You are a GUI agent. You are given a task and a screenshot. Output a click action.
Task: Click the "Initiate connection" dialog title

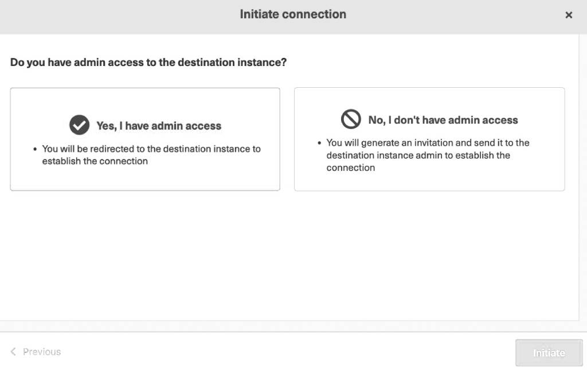[x=293, y=14]
